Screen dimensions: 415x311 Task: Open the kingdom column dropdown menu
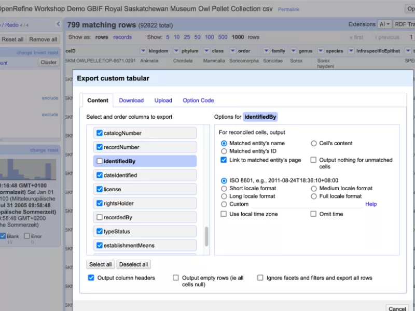[143, 51]
